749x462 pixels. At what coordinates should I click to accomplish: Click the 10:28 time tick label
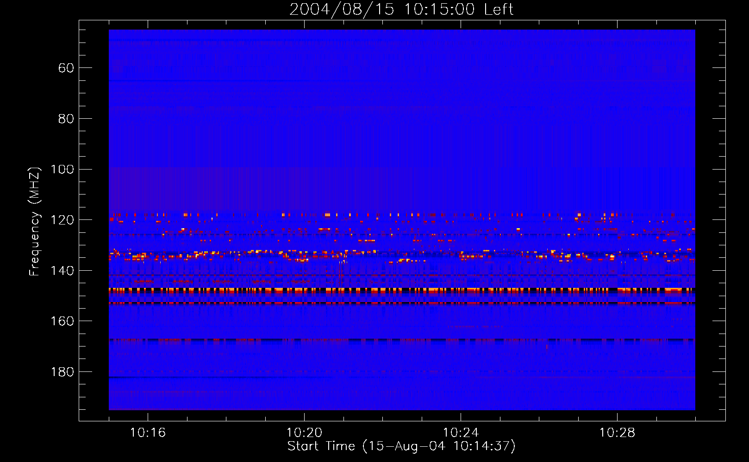[617, 433]
